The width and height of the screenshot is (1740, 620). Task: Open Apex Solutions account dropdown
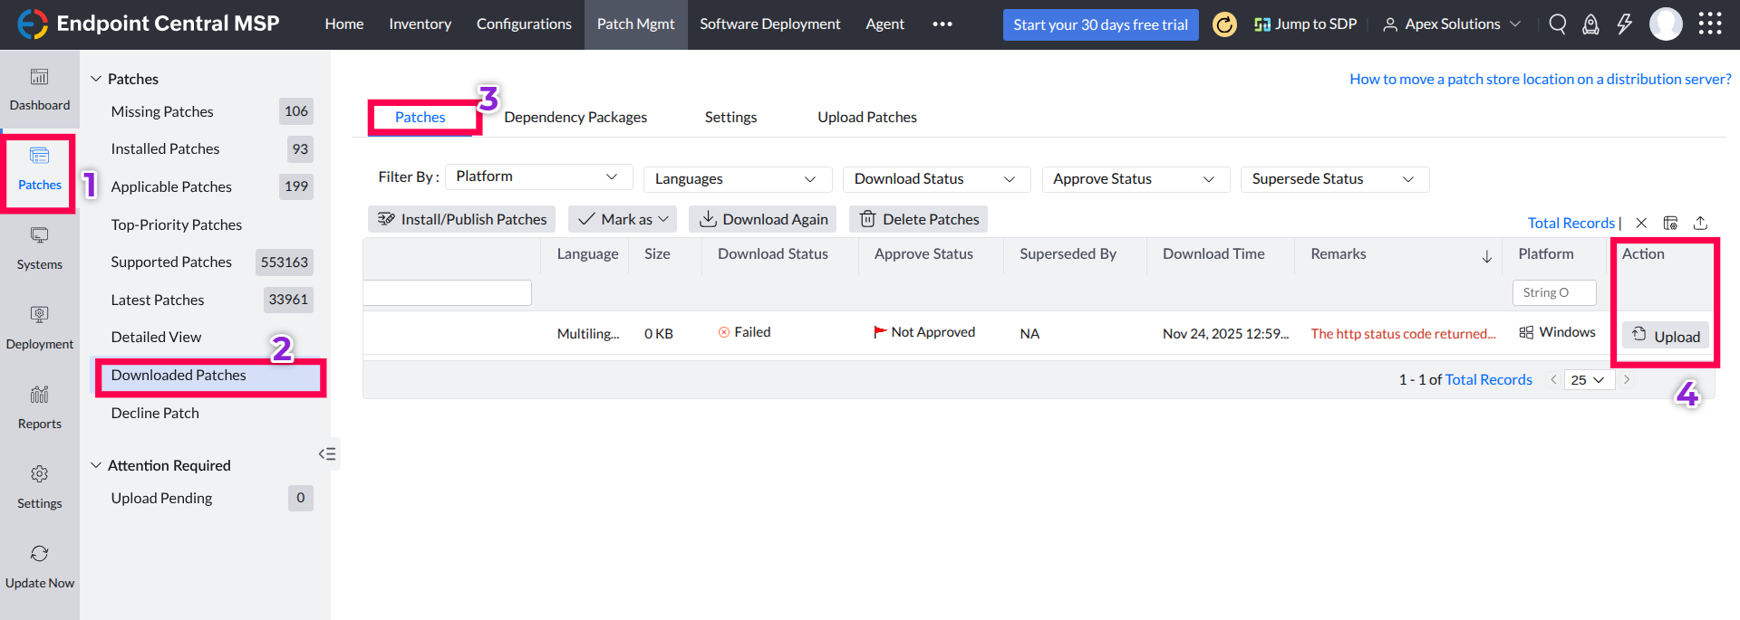(1452, 24)
